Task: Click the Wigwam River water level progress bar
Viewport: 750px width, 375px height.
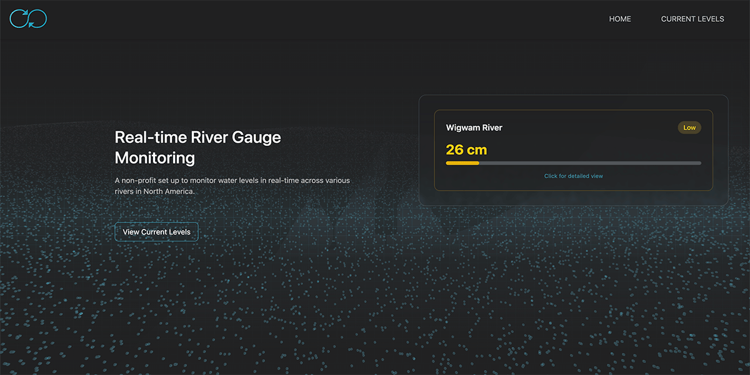Action: [573, 163]
